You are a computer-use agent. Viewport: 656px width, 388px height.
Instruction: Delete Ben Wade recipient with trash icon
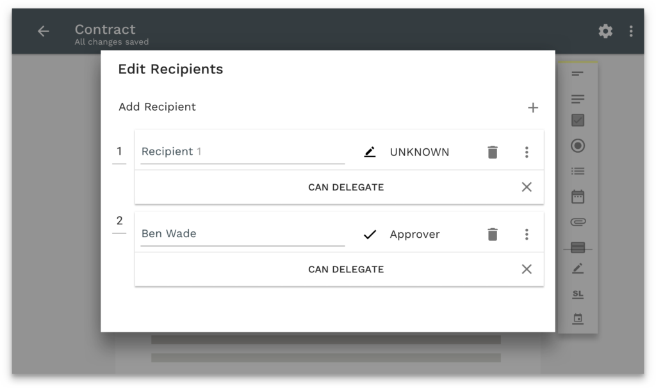492,235
